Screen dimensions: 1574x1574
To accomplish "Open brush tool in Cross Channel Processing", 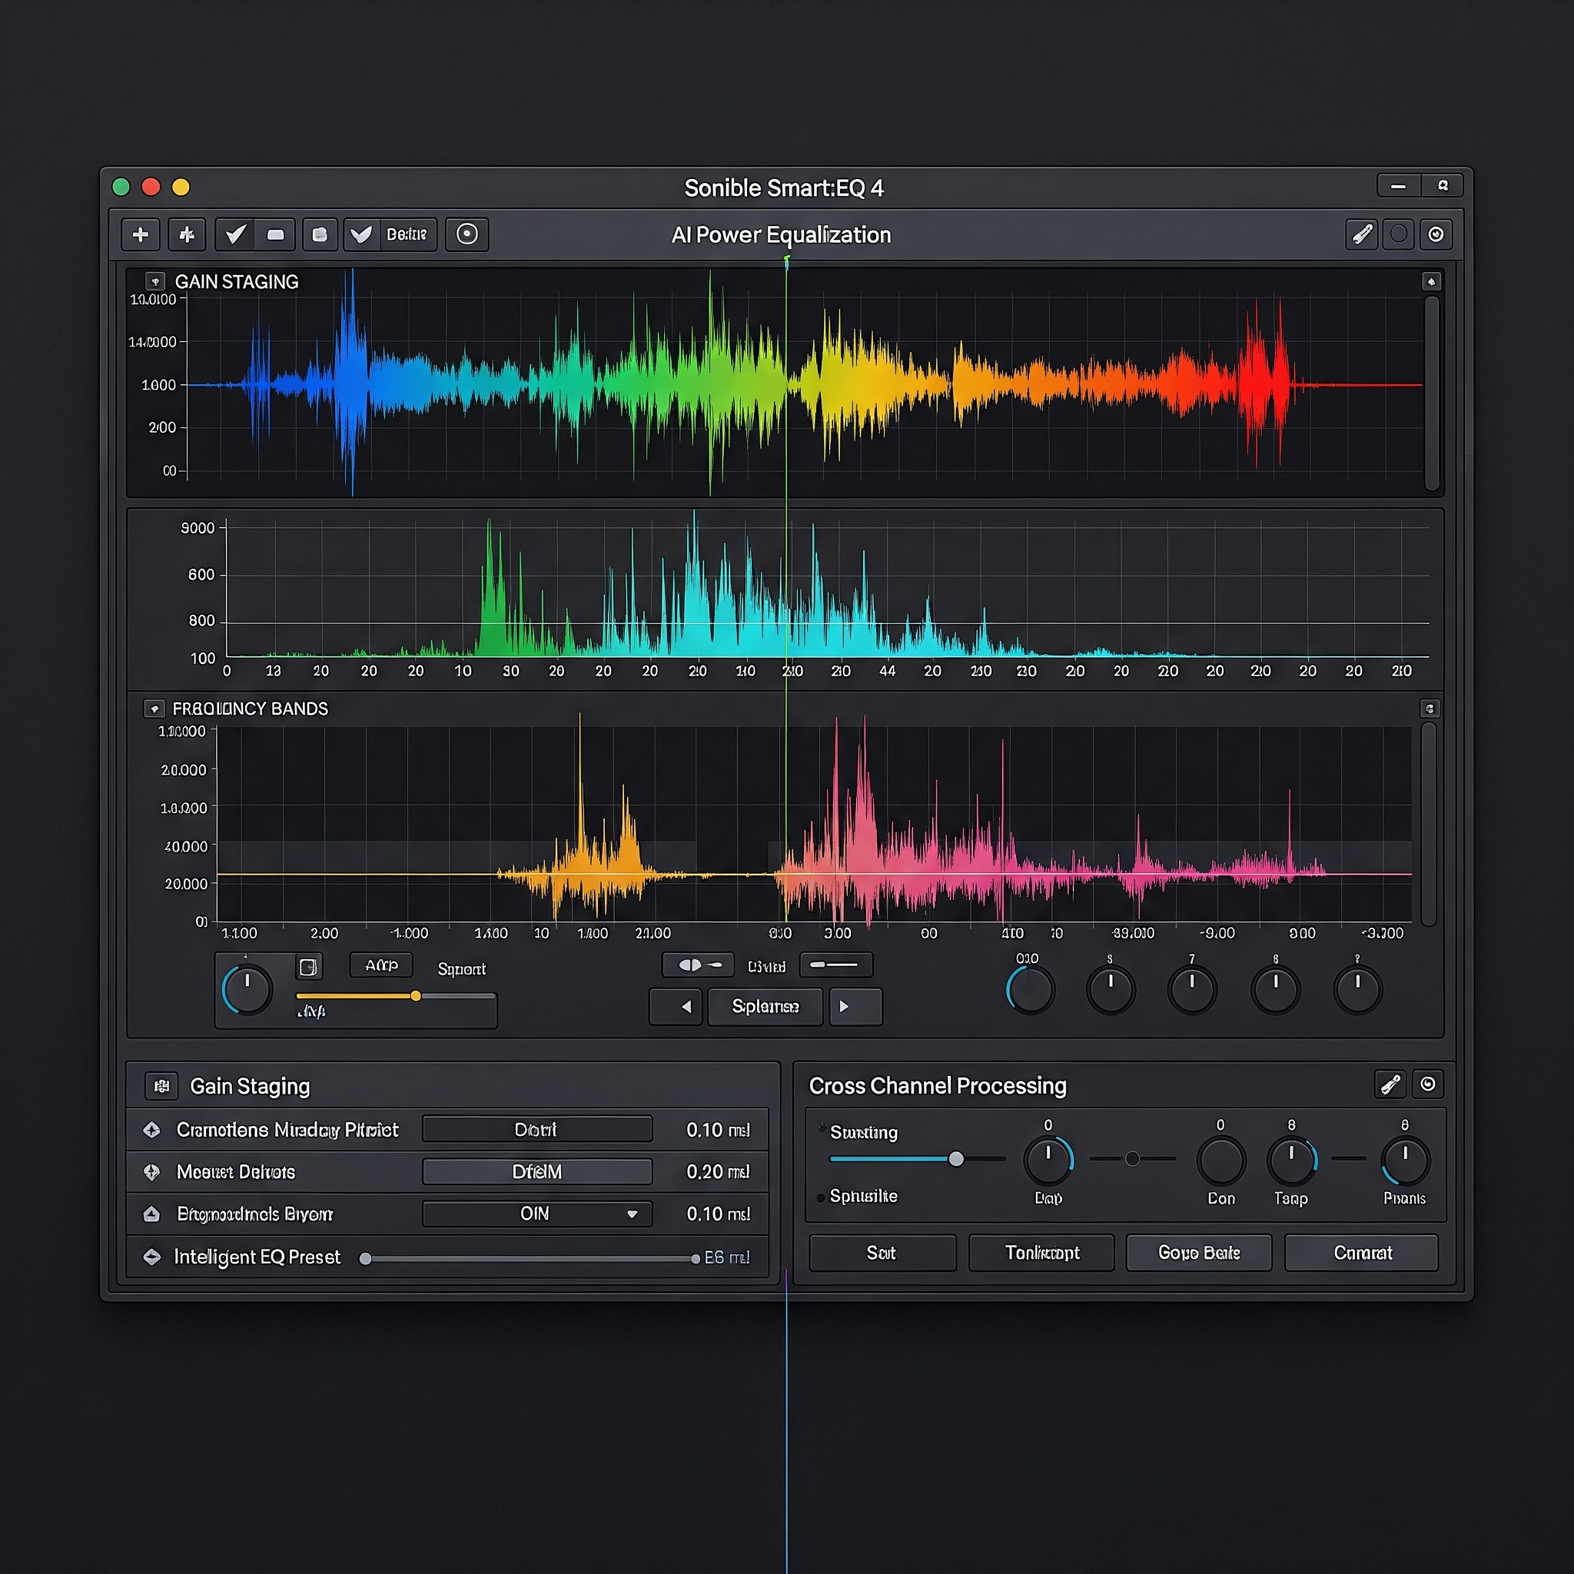I will 1390,1084.
